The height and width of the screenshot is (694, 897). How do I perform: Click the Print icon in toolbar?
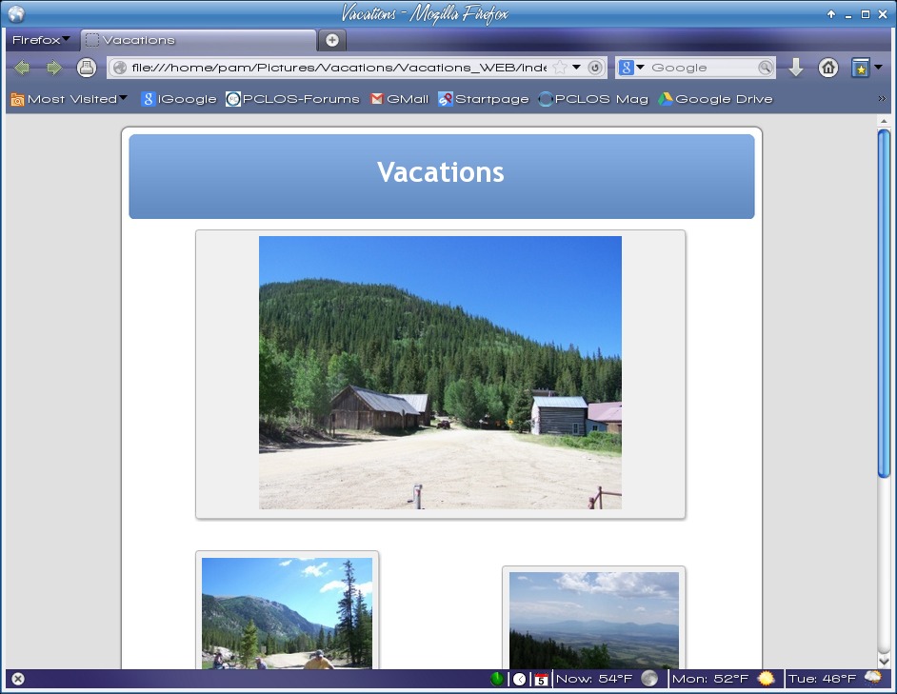click(86, 68)
